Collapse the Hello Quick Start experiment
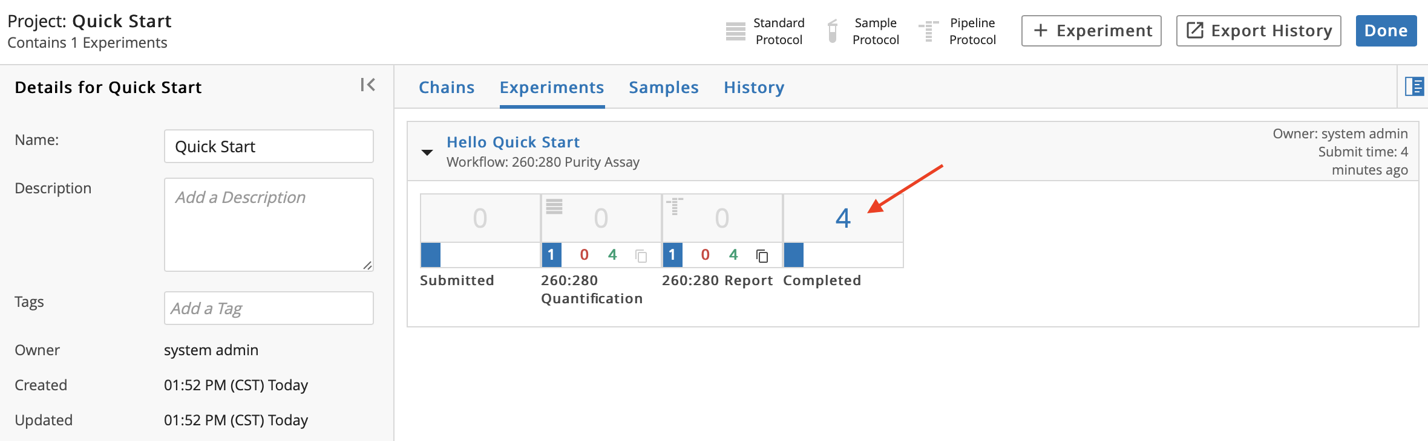The width and height of the screenshot is (1428, 441). pos(427,152)
